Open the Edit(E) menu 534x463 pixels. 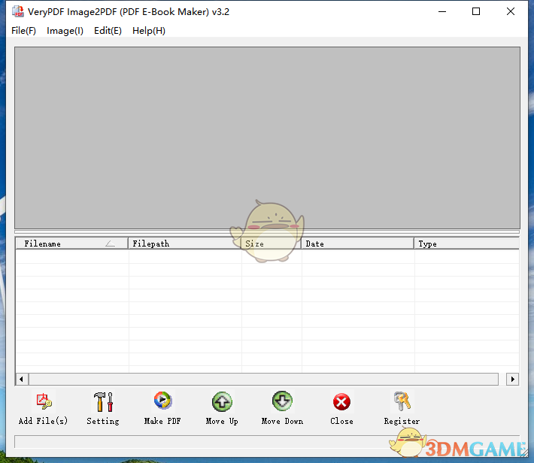[108, 31]
